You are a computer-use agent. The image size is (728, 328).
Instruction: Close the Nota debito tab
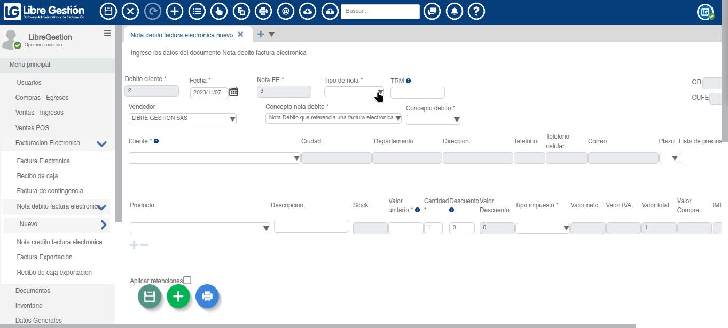240,34
